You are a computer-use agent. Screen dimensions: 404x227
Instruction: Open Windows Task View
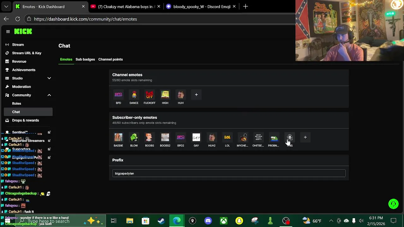114,221
